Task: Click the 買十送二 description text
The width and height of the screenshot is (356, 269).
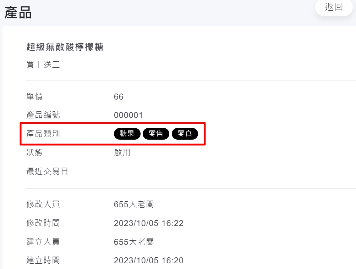Action: 43,65
